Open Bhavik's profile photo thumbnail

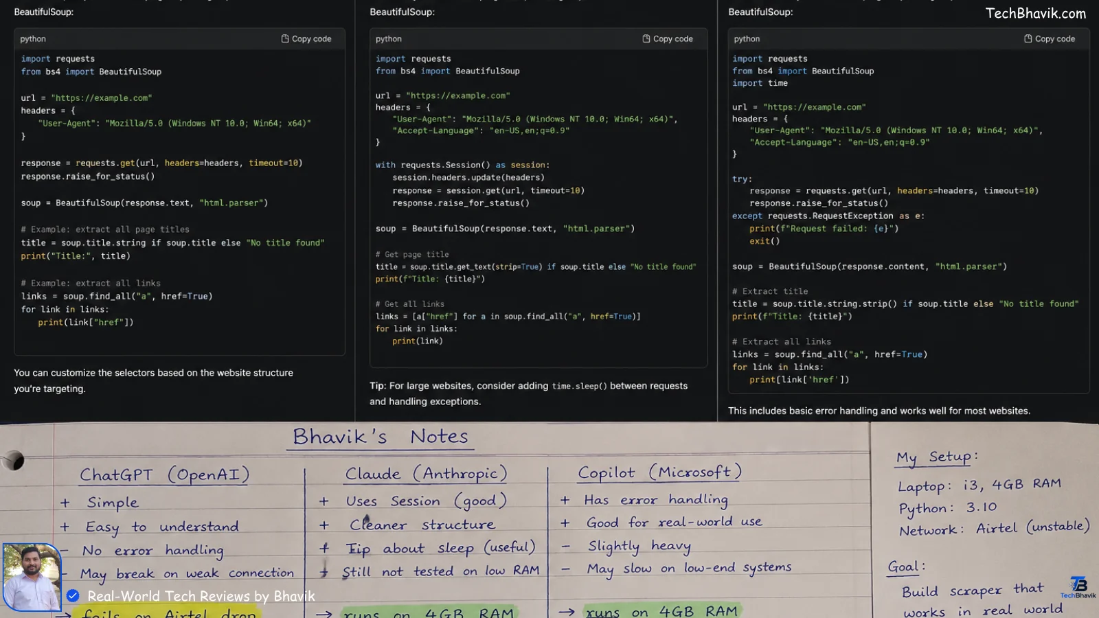32,577
